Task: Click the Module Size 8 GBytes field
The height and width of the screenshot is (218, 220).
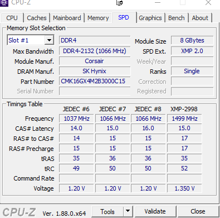Action: coord(192,40)
